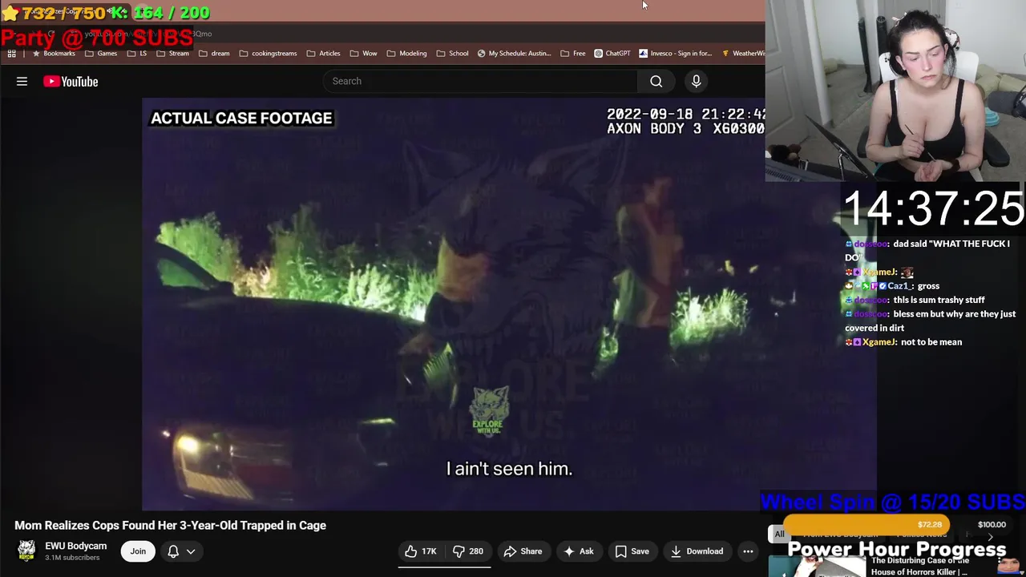Open the cookingstreams bookmark folder
Screen dimensions: 1026x577
[268, 54]
